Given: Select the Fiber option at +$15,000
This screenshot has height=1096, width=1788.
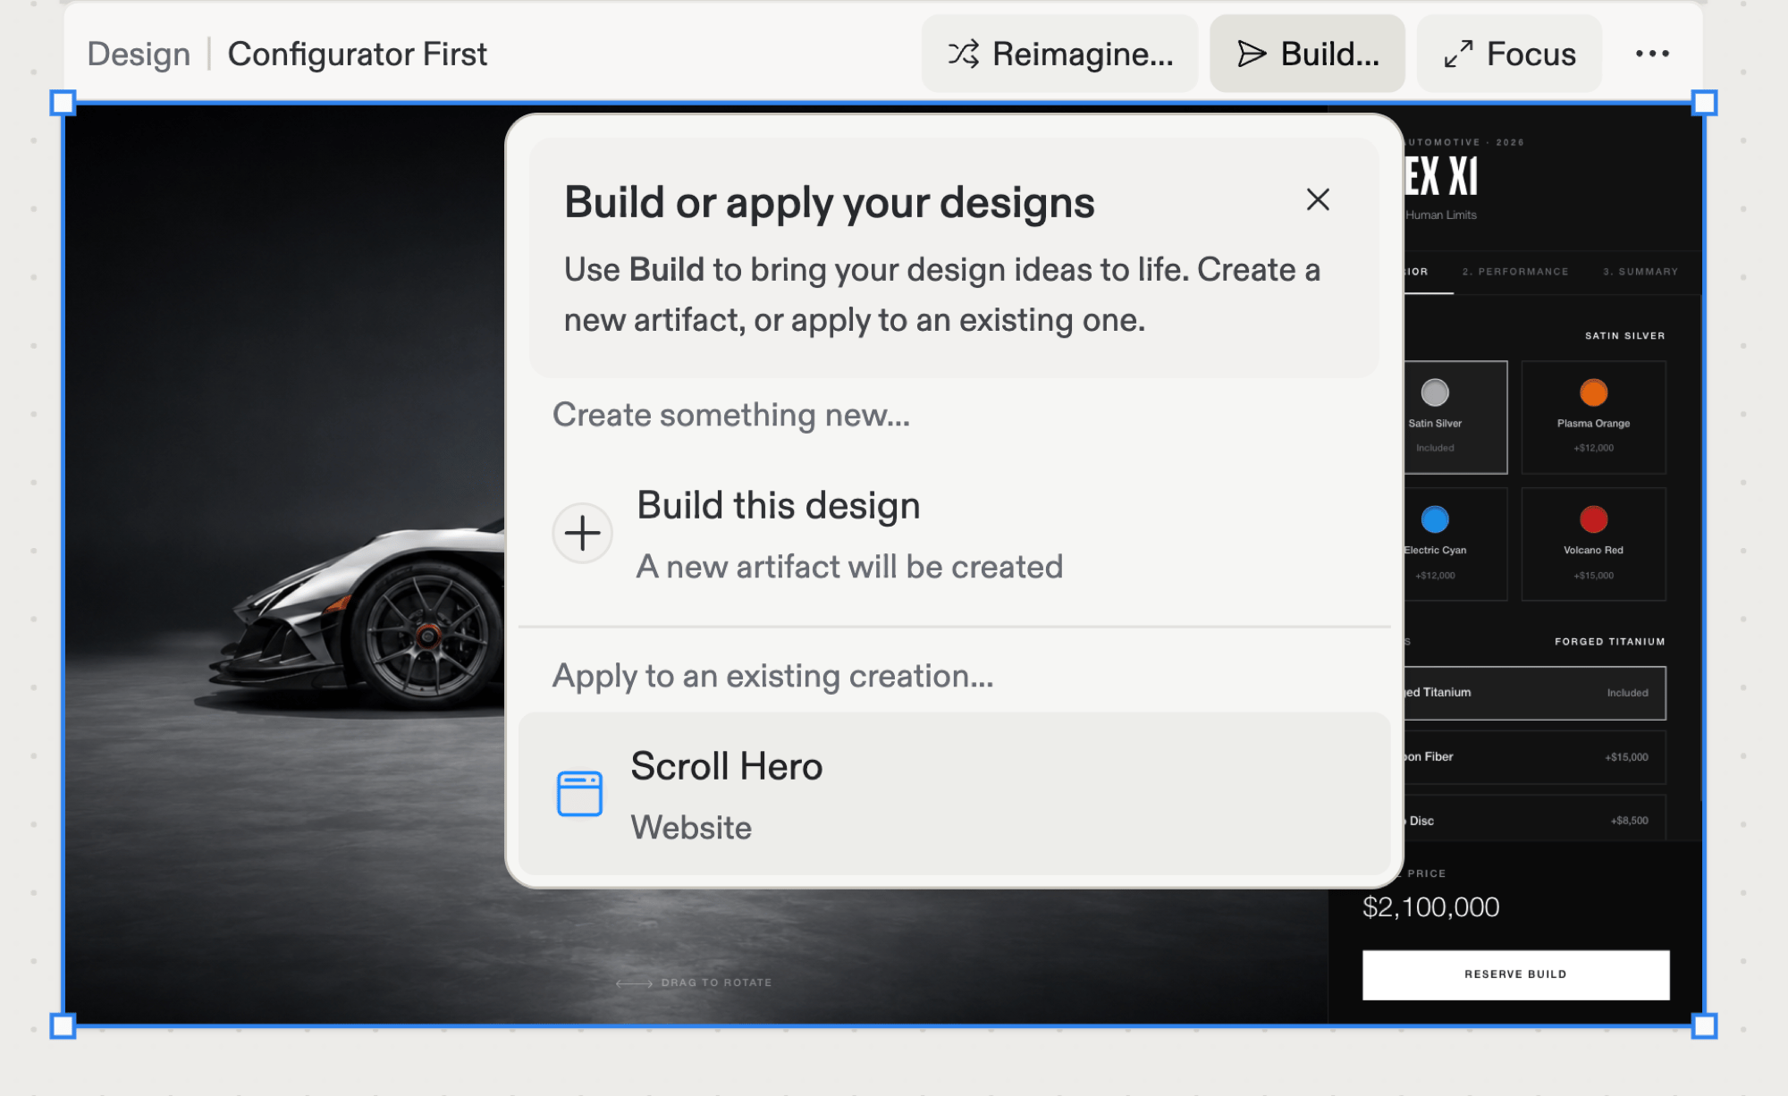Looking at the screenshot, I should click(x=1534, y=757).
